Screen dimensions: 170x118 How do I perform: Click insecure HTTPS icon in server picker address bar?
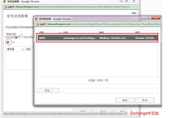tap(38, 24)
